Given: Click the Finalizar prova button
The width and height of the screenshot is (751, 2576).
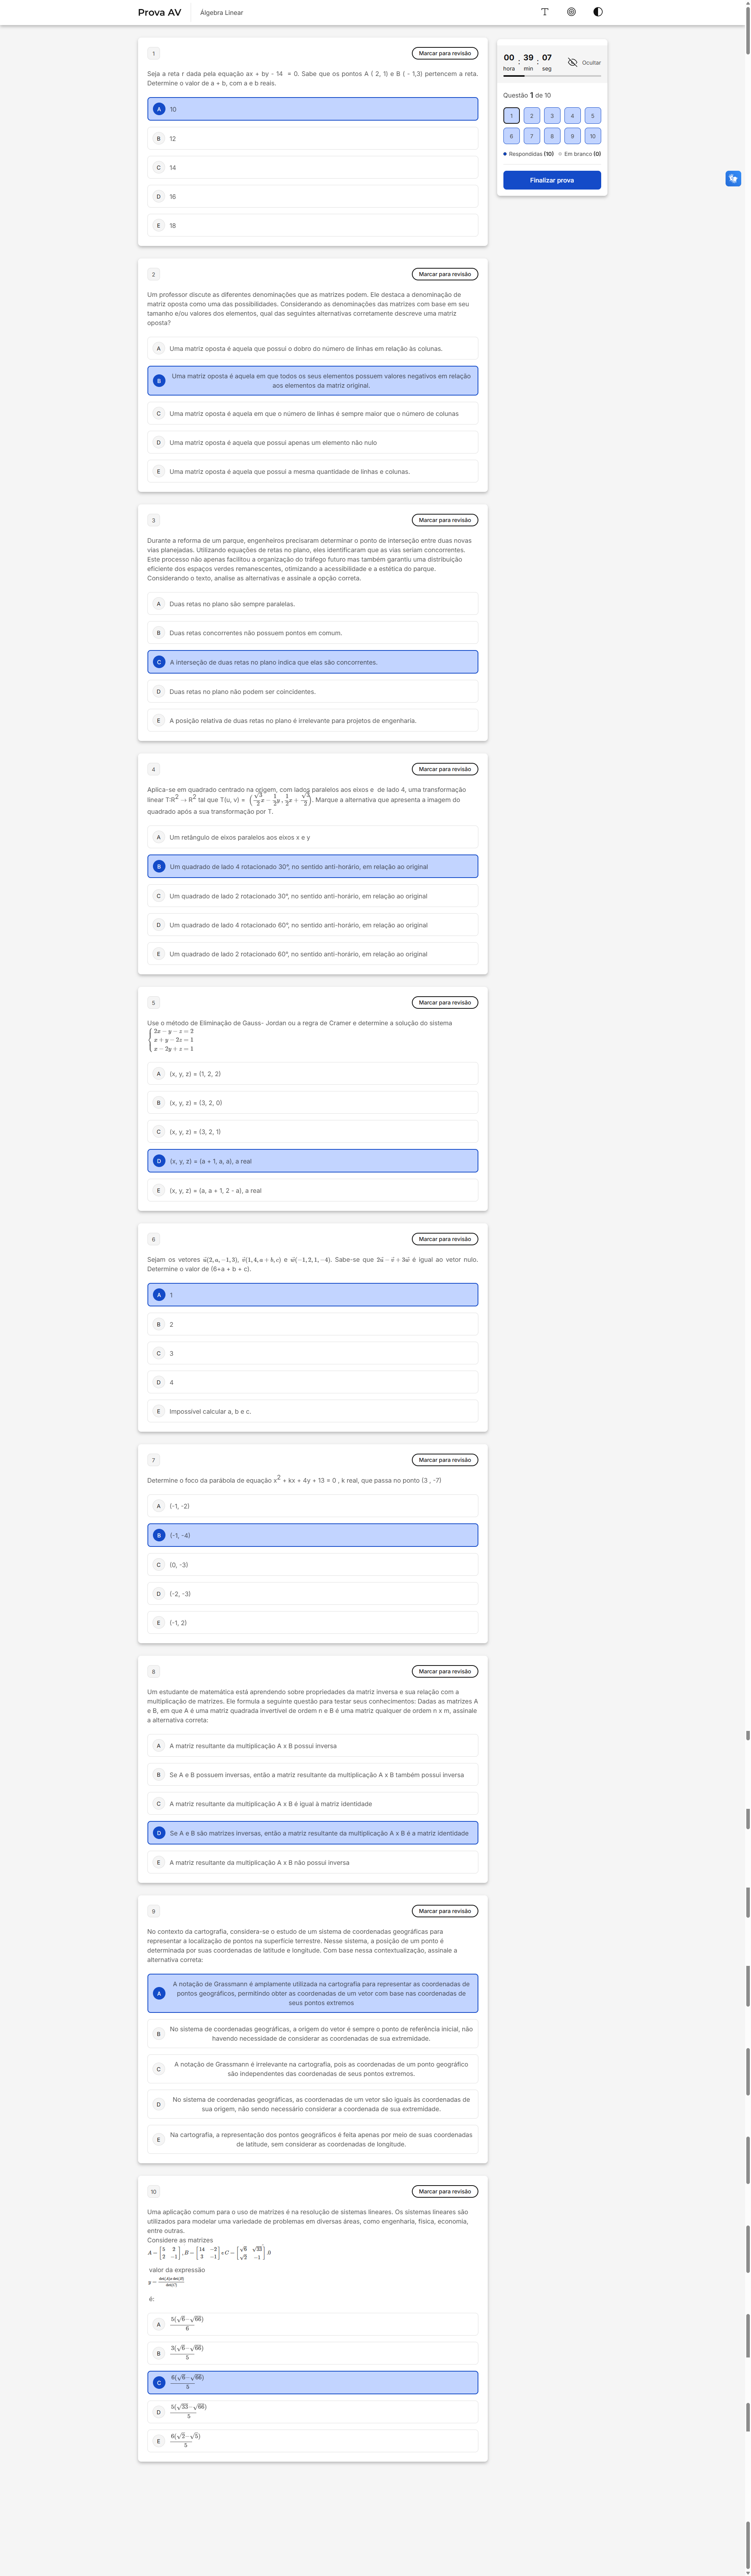Looking at the screenshot, I should click(x=552, y=180).
